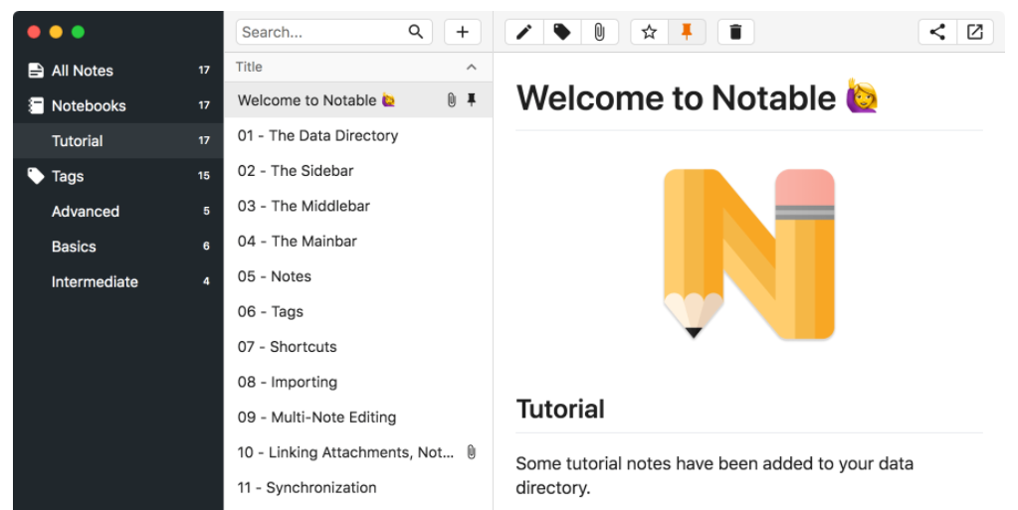Open the Title sort header
The height and width of the screenshot is (510, 1018).
tap(358, 67)
